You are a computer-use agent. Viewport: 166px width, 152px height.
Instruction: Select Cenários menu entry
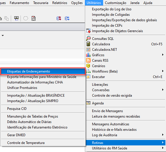[x=125, y=66]
